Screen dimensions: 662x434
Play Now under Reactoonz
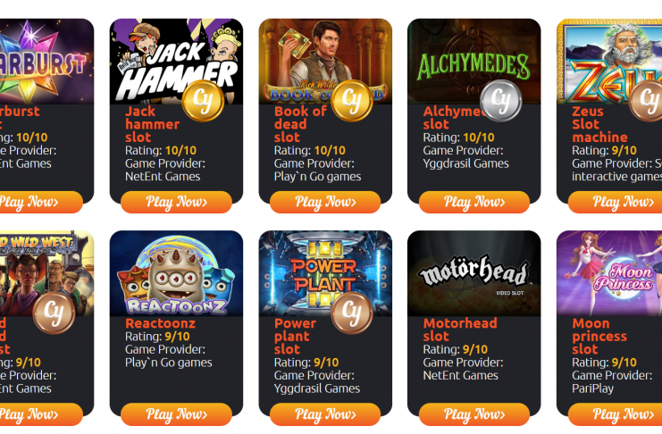click(176, 414)
